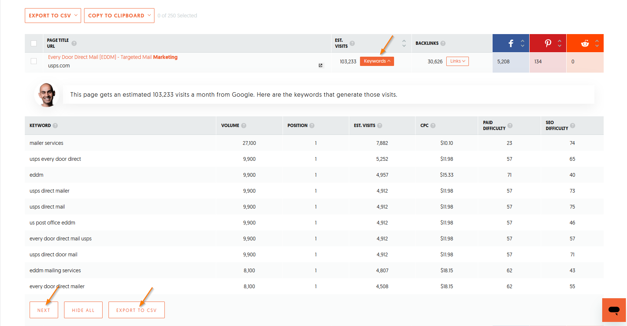Viewport: 627px width, 326px height.
Task: Toggle the select-all checkbox in header
Action: coord(34,43)
